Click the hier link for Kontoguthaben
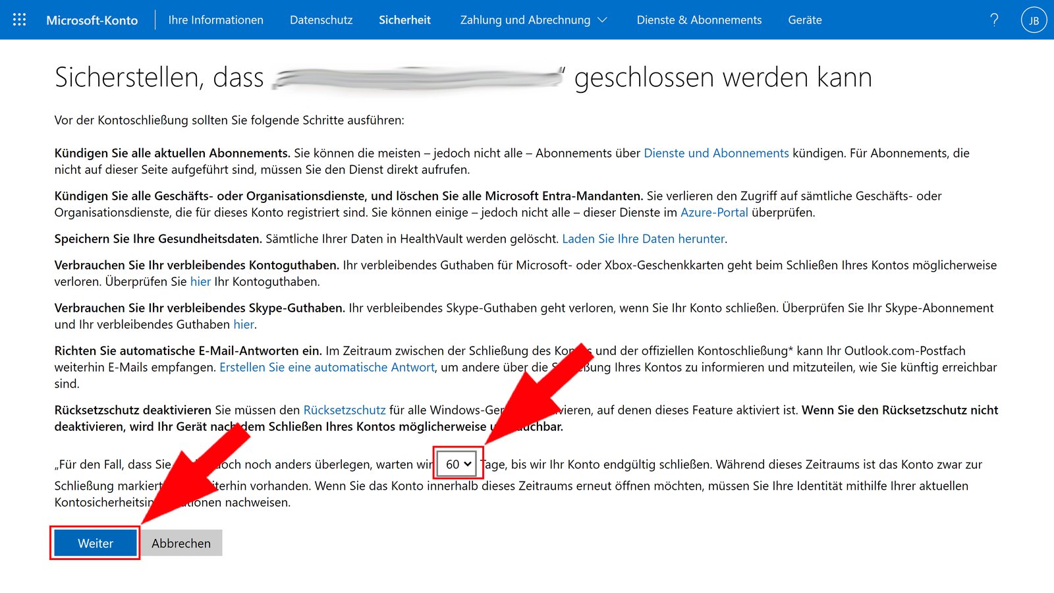Screen dimensions: 1054x593 point(200,281)
